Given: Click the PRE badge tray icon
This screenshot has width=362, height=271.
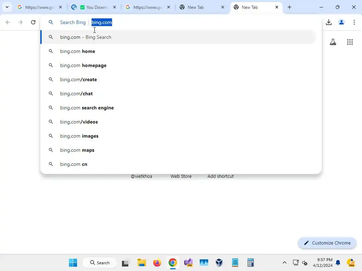Looking at the screenshot, I should pyautogui.click(x=351, y=263).
